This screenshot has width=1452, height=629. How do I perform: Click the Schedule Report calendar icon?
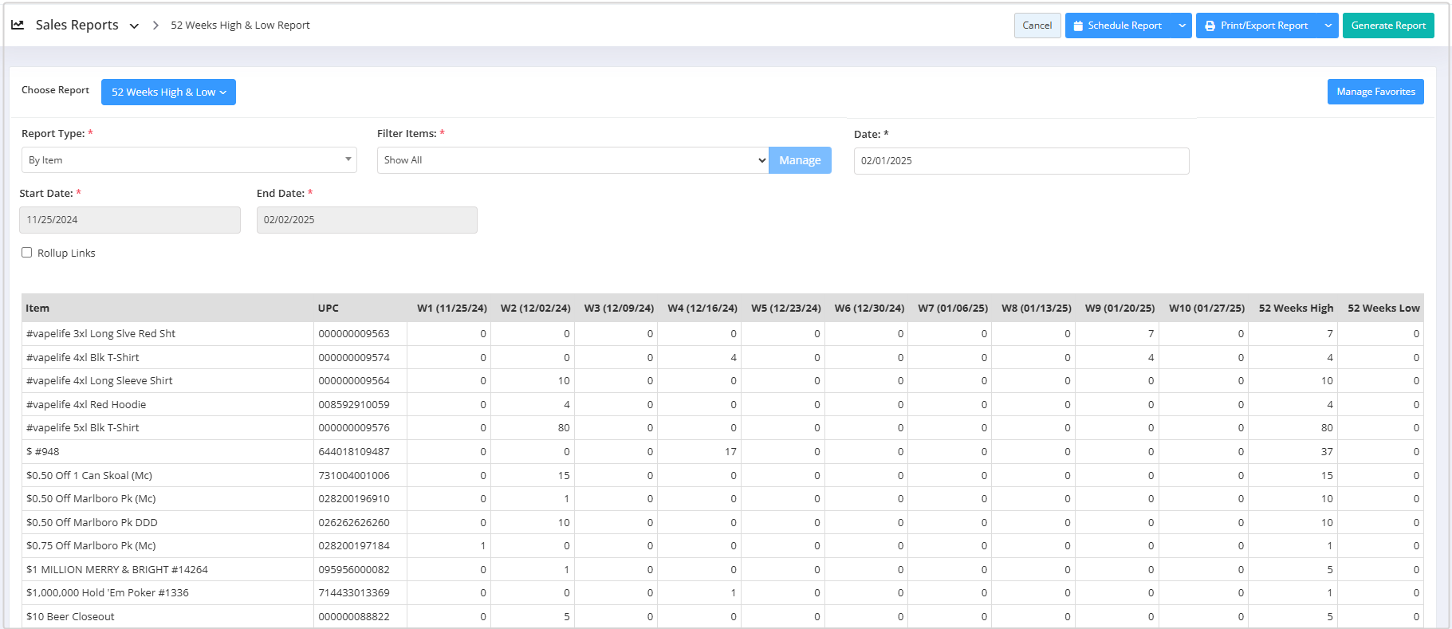(x=1078, y=26)
